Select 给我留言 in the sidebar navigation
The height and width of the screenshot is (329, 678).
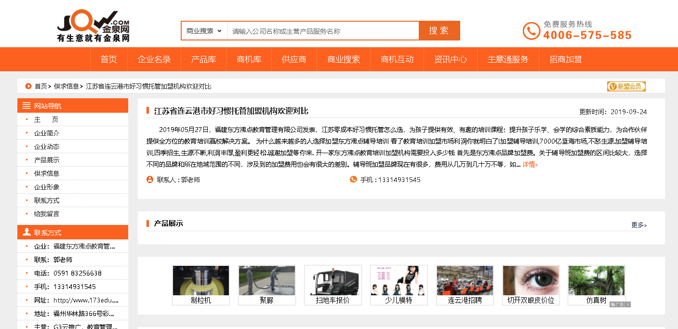click(47, 214)
